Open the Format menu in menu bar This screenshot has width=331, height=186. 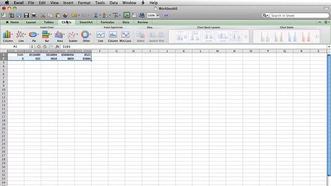(x=84, y=3)
